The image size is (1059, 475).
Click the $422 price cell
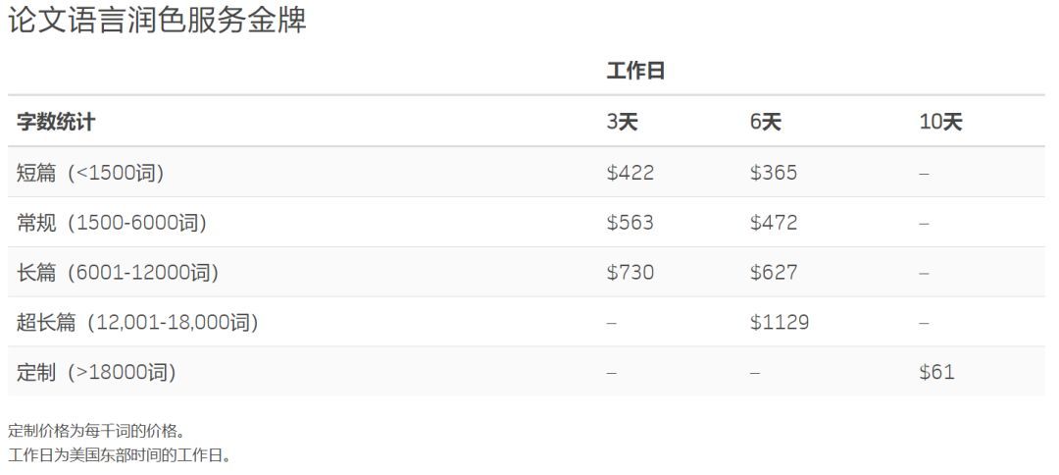click(630, 173)
